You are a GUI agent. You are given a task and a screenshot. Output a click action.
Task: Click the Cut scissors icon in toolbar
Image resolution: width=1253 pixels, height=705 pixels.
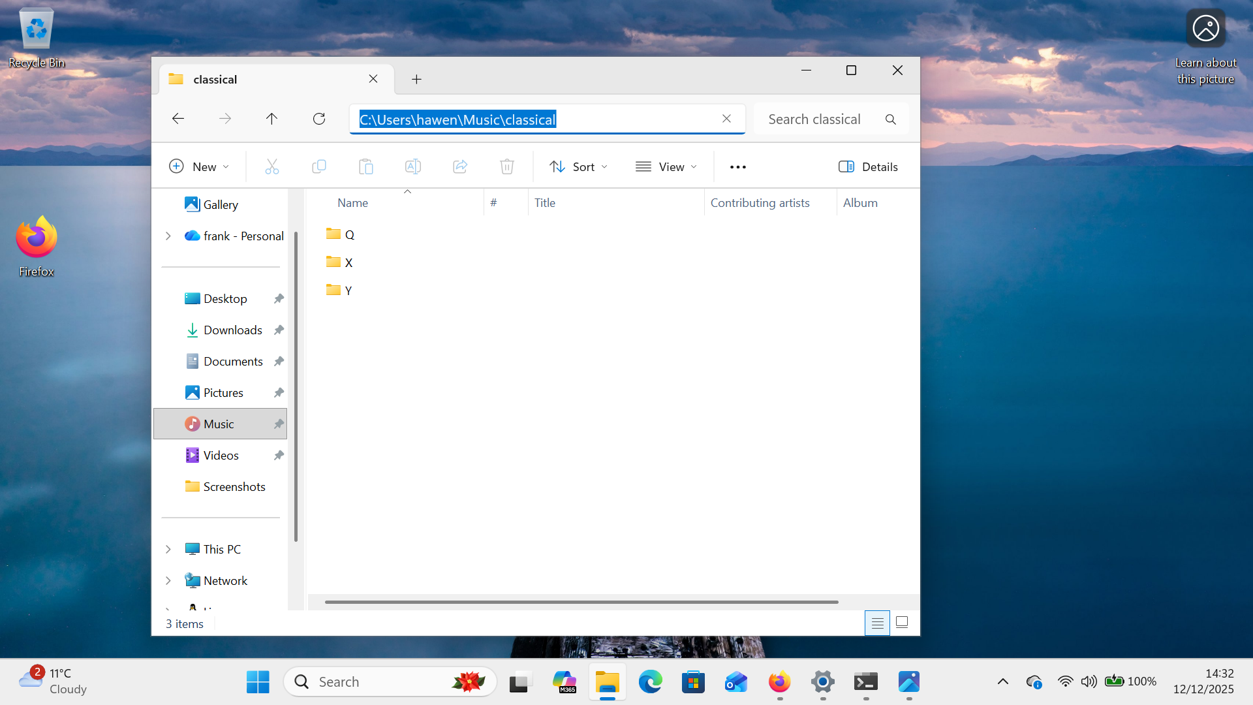pyautogui.click(x=271, y=167)
